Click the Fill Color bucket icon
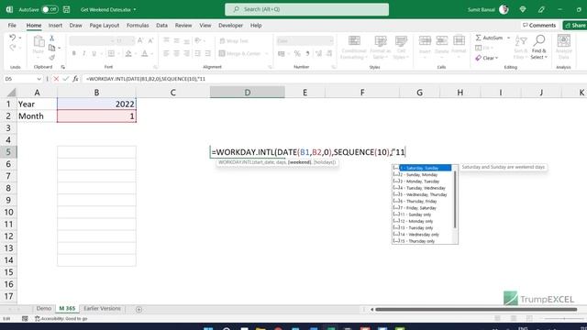 click(x=128, y=54)
